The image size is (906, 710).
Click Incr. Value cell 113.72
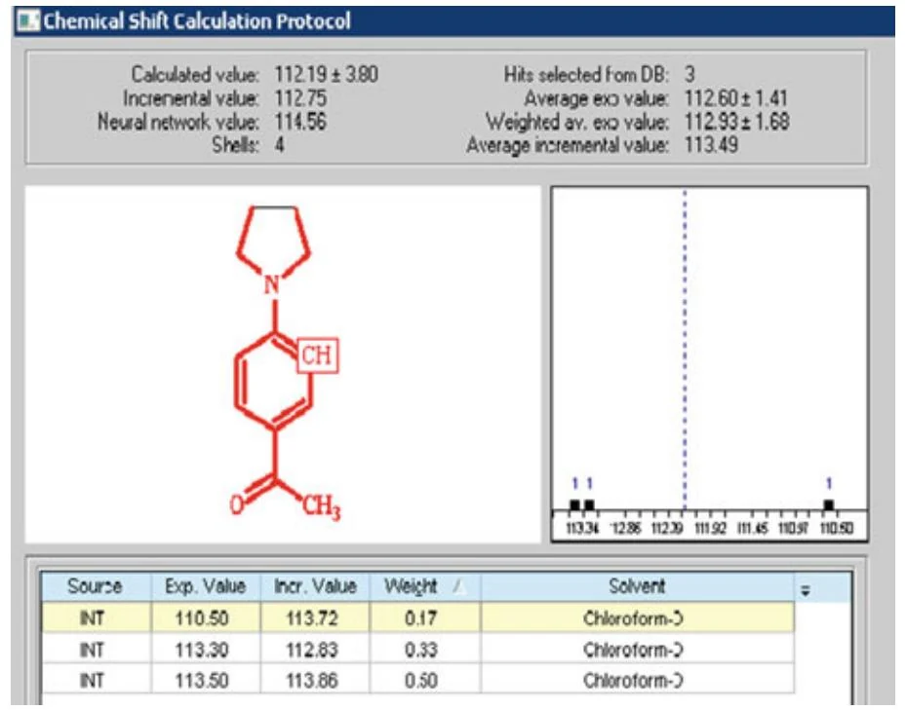point(315,618)
